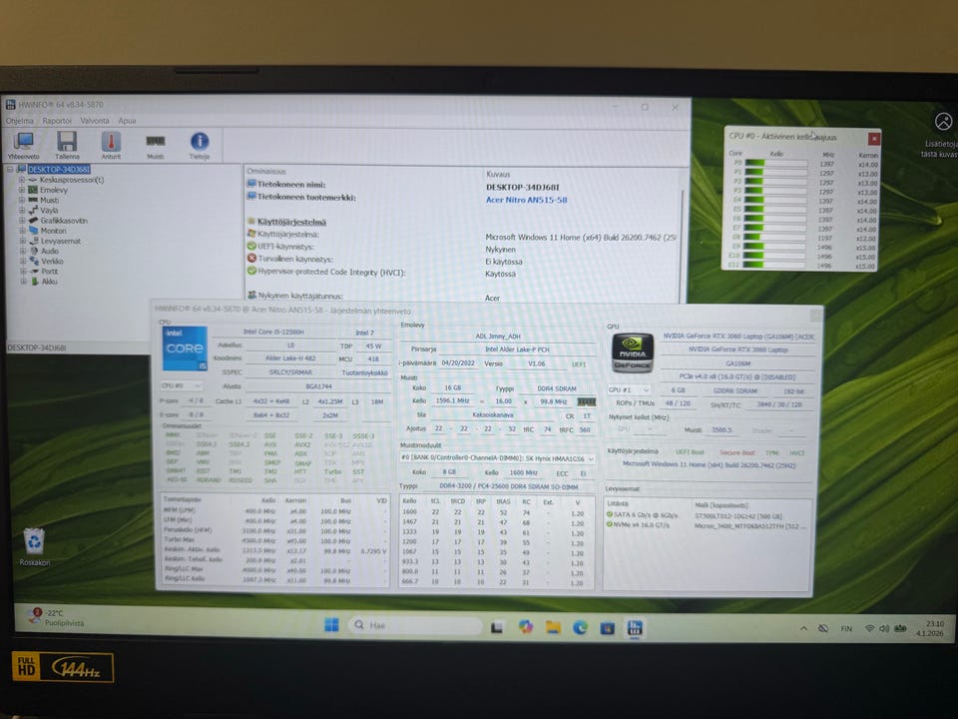Viewport: 958px width, 719px height.
Task: Click the volume speaker tray icon
Action: click(883, 628)
